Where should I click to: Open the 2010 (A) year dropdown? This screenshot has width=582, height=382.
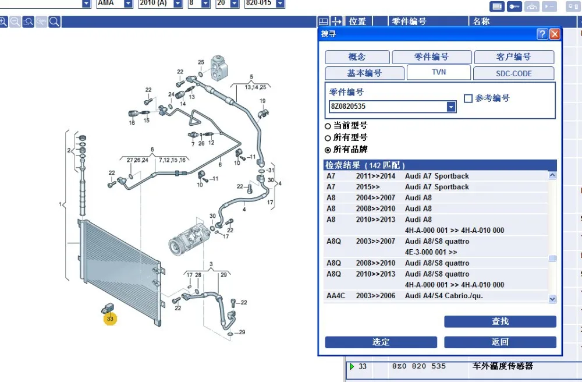coord(178,3)
